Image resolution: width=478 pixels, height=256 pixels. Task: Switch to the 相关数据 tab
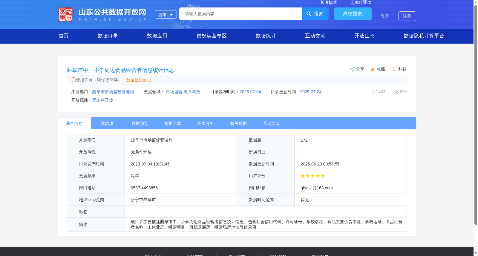(x=239, y=123)
